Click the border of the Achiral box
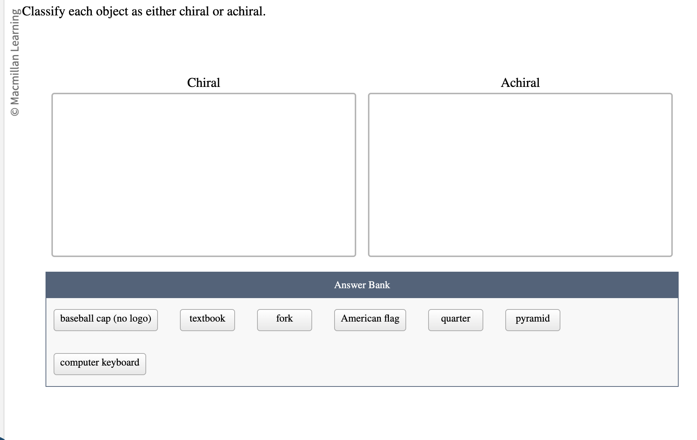Image resolution: width=697 pixels, height=440 pixels. 520,94
